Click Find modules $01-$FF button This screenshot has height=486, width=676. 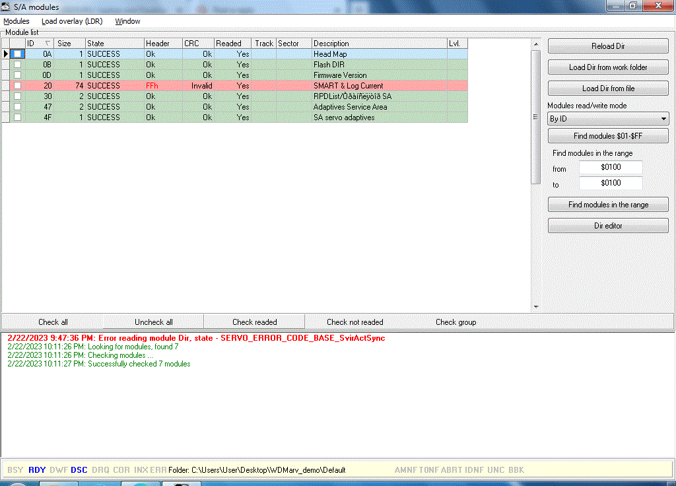[x=608, y=136]
